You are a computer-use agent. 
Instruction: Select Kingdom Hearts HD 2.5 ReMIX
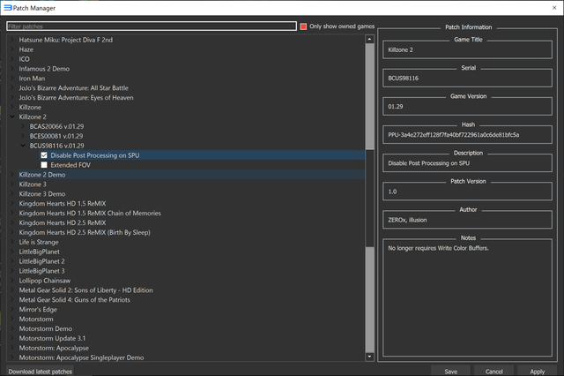coord(63,223)
